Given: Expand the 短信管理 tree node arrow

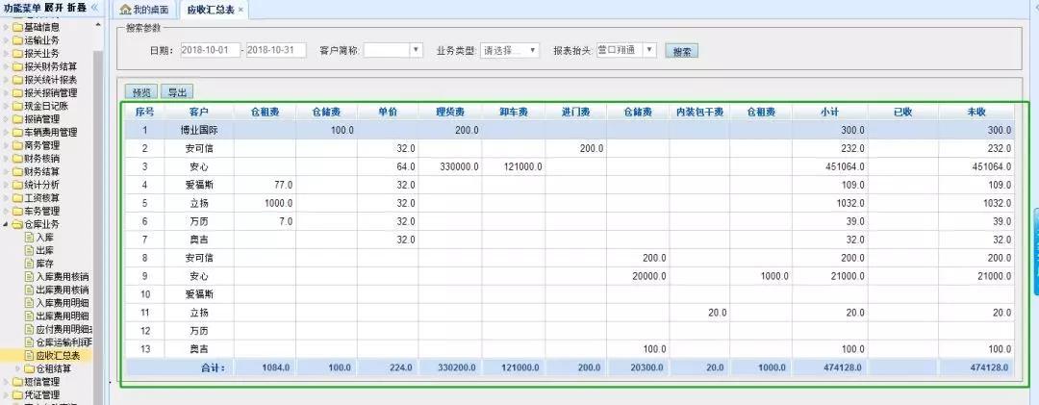Looking at the screenshot, I should point(7,382).
